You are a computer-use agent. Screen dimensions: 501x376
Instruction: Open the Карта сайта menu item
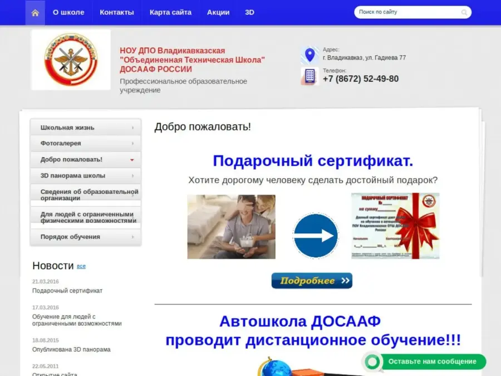170,12
